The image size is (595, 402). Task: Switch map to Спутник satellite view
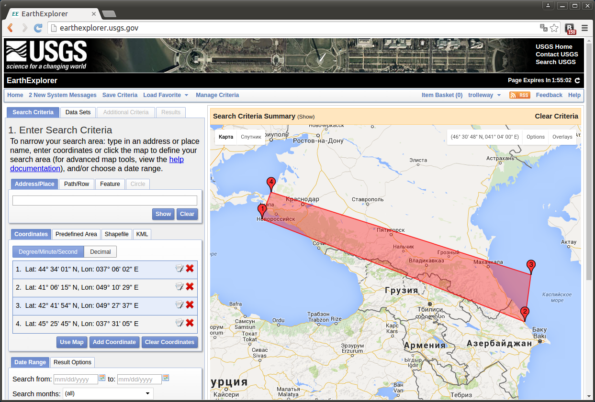tap(251, 137)
